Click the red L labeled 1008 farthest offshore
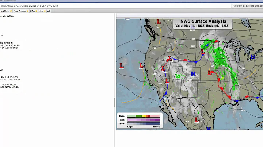Screen dimensions: 263x147 pos(121,65)
